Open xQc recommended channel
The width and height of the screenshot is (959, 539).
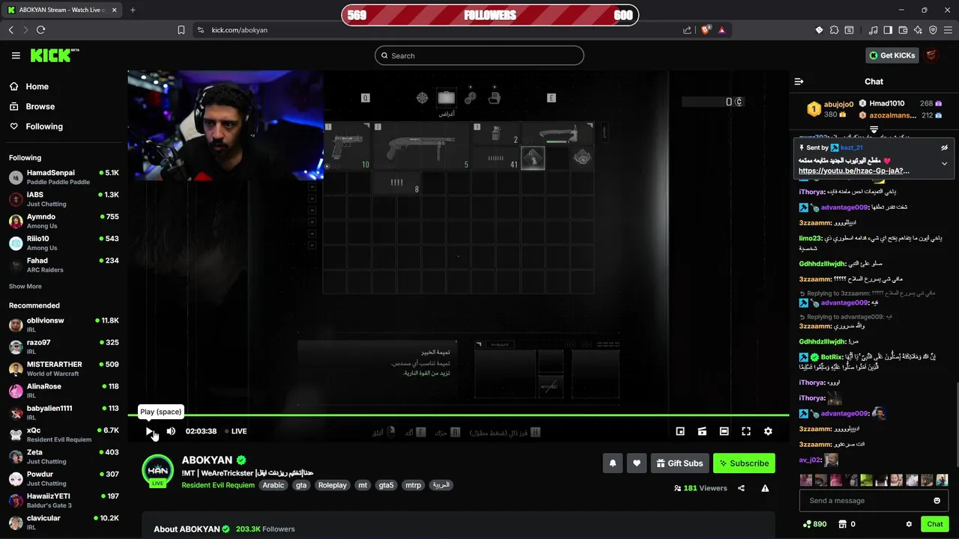tap(64, 435)
